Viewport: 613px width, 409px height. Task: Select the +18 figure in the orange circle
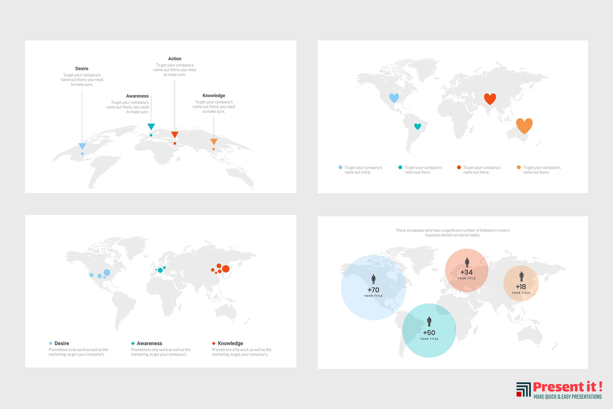521,287
